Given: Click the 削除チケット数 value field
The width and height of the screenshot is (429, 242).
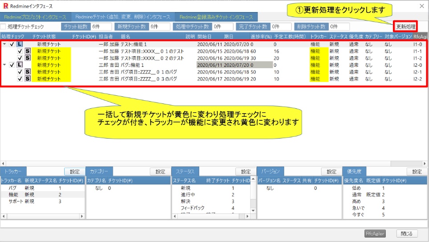Looking at the screenshot, I should click(339, 27).
